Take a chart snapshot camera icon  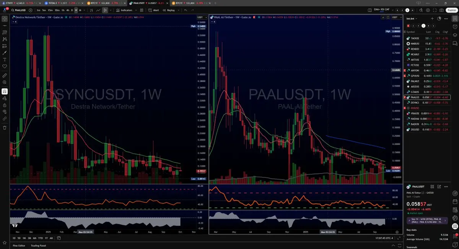pyautogui.click(x=441, y=10)
